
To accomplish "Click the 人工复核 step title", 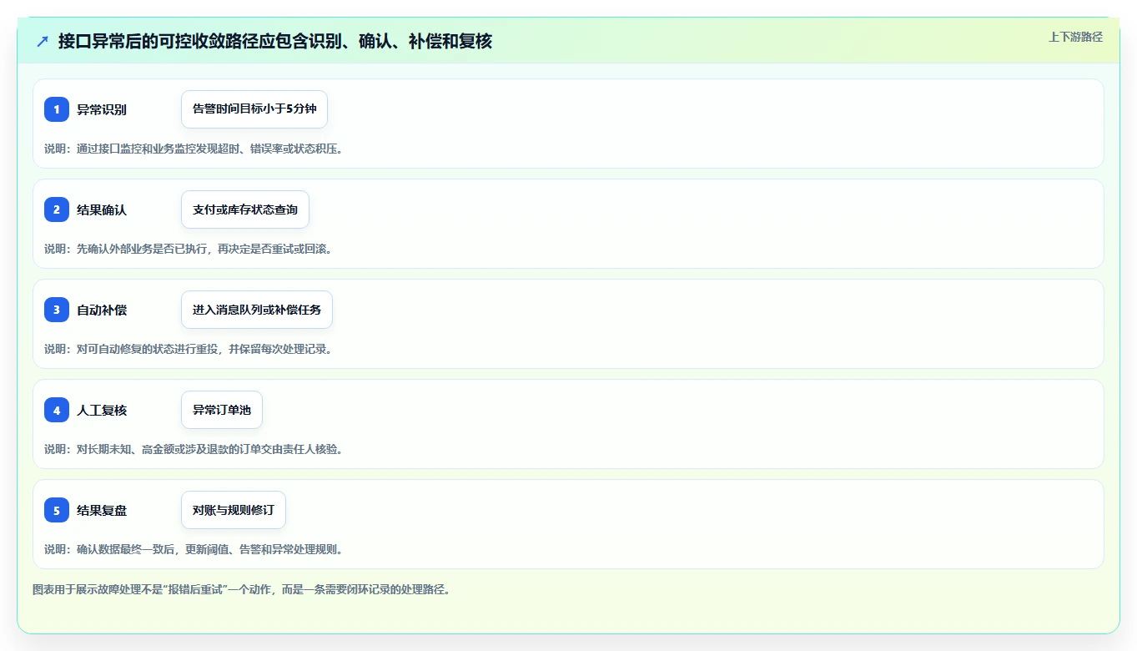I will coord(102,410).
